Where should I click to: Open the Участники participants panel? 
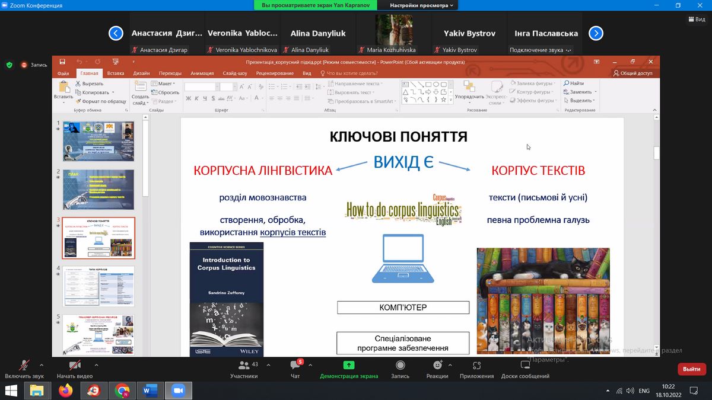(244, 366)
